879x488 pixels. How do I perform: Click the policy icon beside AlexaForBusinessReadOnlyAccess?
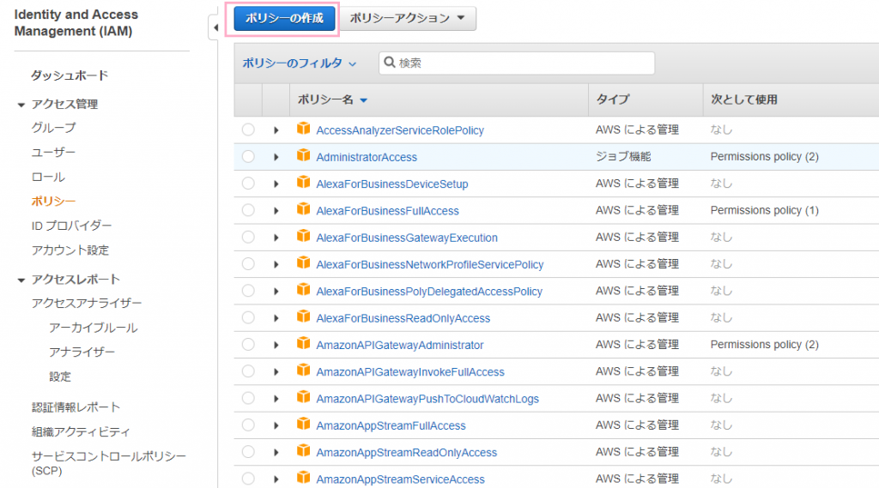pos(303,317)
